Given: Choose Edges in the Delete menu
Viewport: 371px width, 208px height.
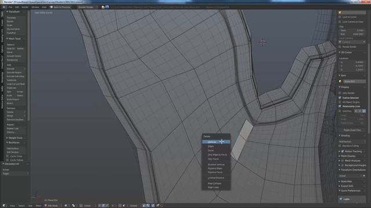Looking at the screenshot, I should pos(216,146).
